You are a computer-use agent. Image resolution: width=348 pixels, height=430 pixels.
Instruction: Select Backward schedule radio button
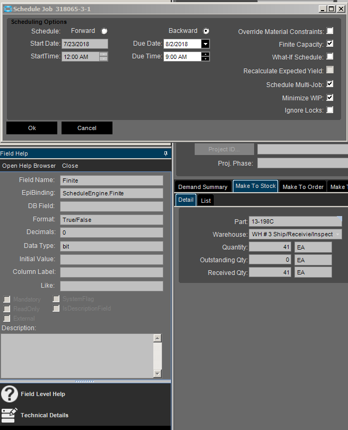(206, 31)
